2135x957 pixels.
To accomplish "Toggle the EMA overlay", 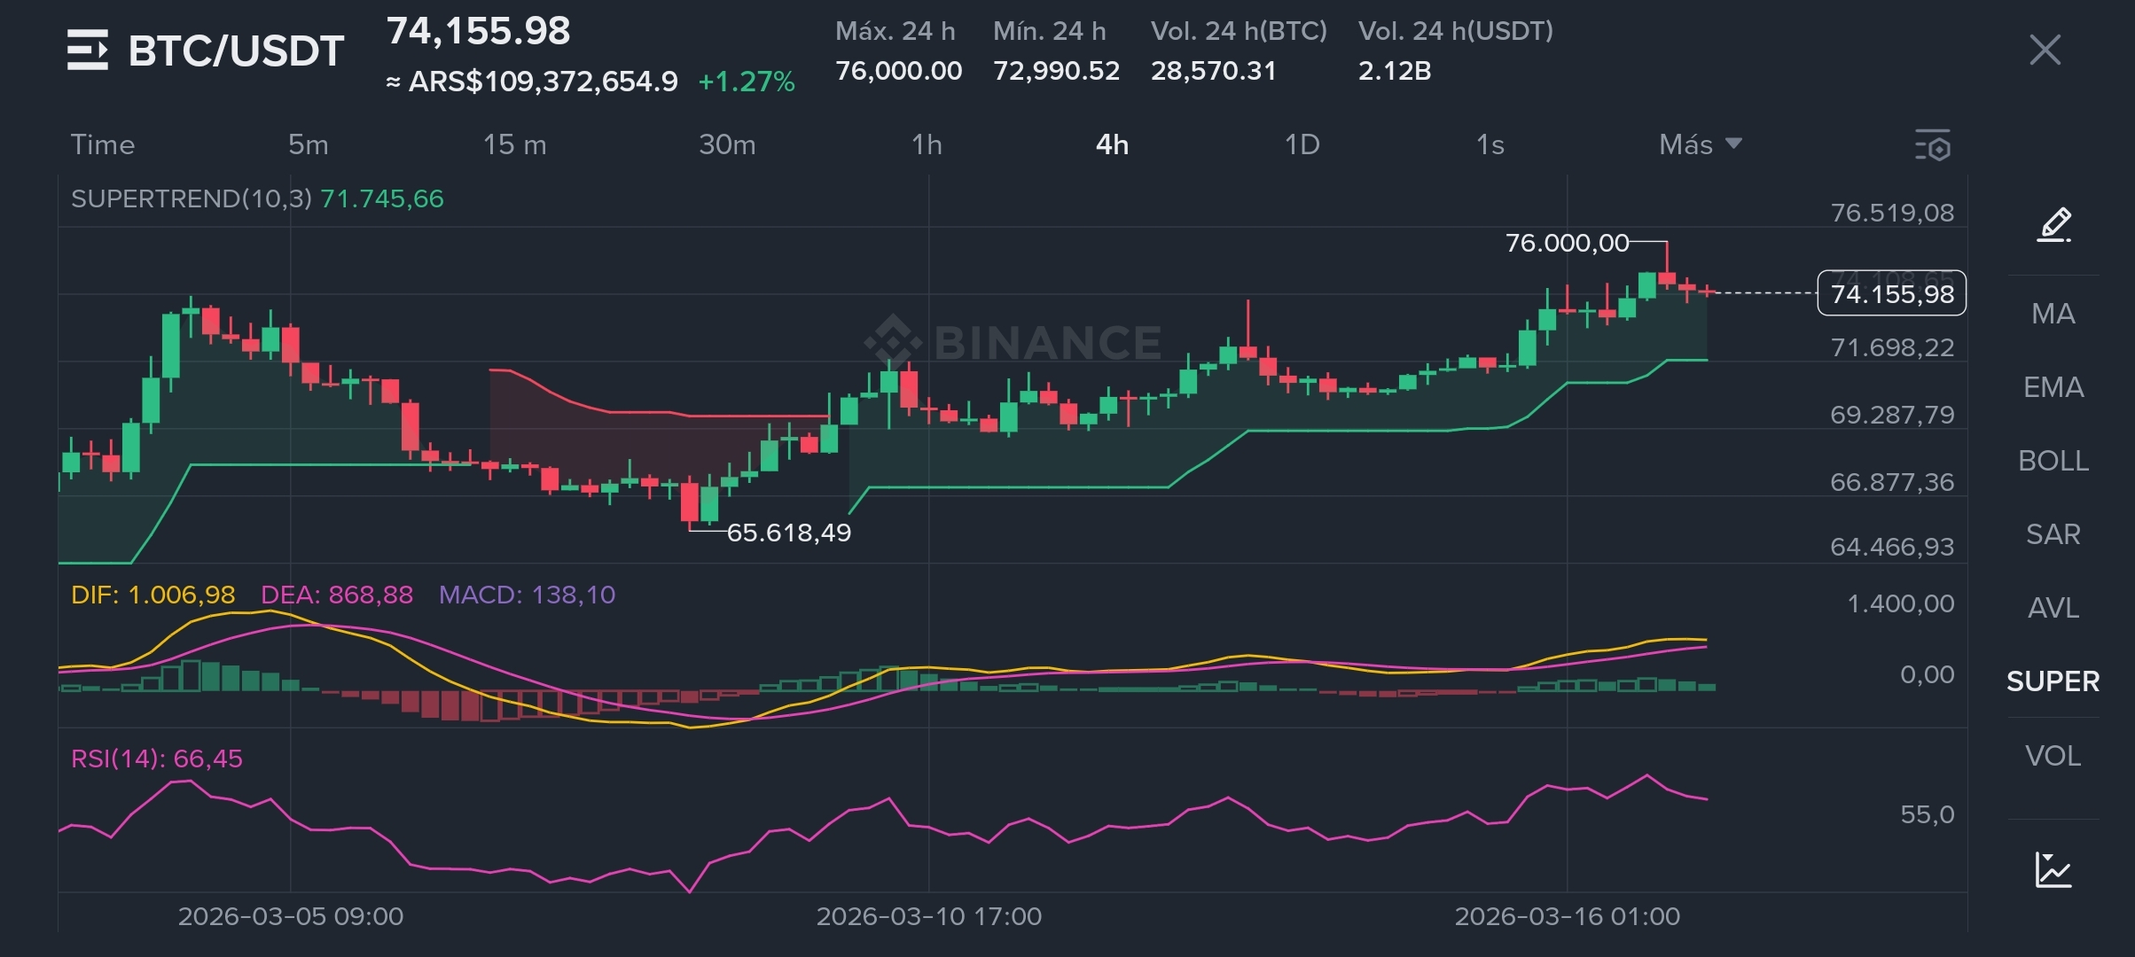I will click(2053, 387).
